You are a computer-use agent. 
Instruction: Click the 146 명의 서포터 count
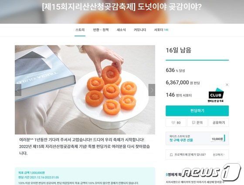(179, 95)
